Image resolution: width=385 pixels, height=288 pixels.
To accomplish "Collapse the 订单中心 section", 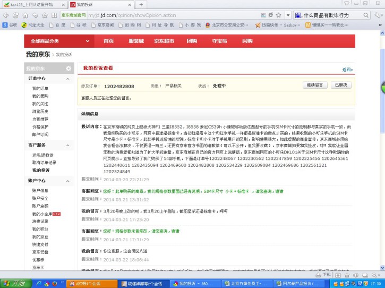I will 68,79.
